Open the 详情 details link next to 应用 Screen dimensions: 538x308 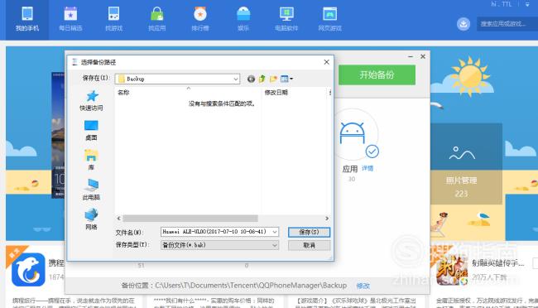pyautogui.click(x=367, y=168)
